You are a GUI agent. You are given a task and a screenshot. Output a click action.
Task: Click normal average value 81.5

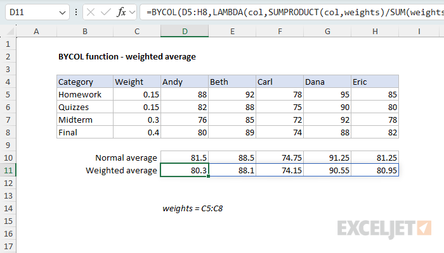pos(185,157)
